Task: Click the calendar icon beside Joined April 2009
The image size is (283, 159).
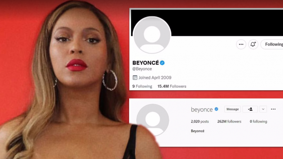Action: tap(135, 78)
